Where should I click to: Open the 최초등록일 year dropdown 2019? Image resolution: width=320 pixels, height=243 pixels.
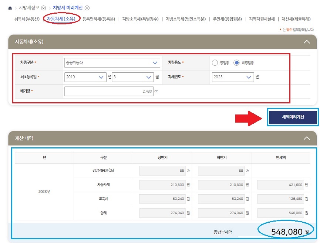pos(85,77)
